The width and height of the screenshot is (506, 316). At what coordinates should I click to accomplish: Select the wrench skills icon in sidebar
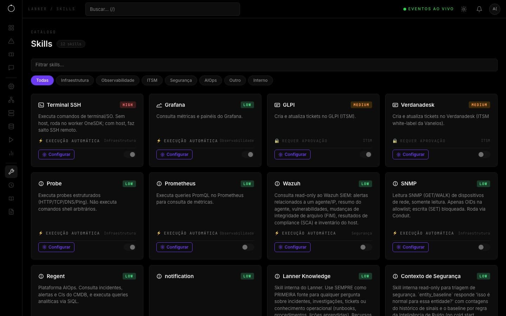pyautogui.click(x=11, y=172)
